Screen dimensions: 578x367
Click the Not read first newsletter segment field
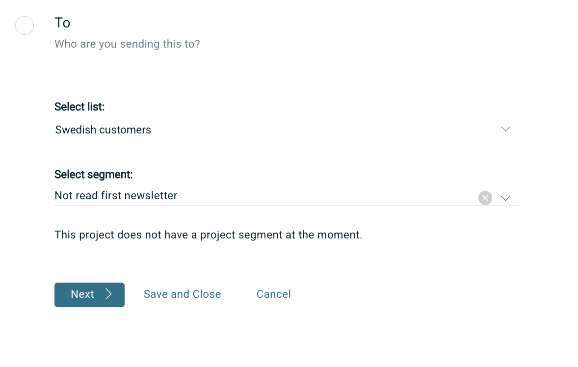[287, 196]
